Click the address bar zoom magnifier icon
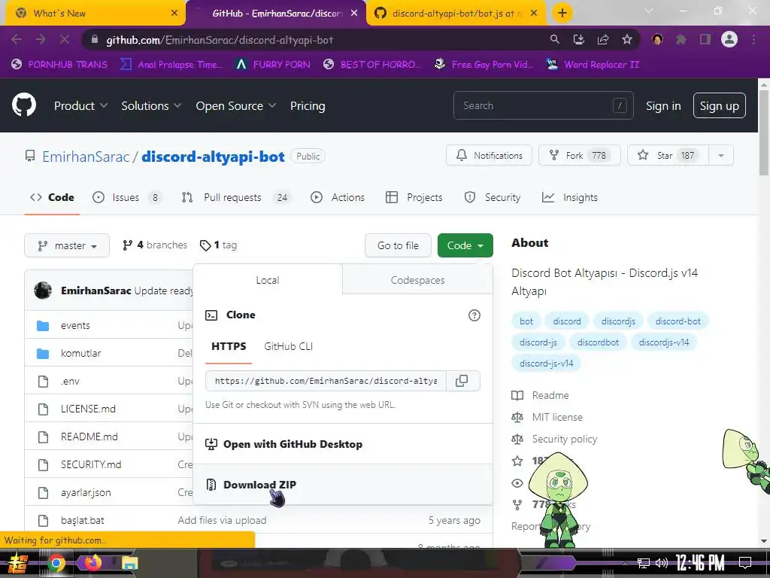 click(554, 39)
